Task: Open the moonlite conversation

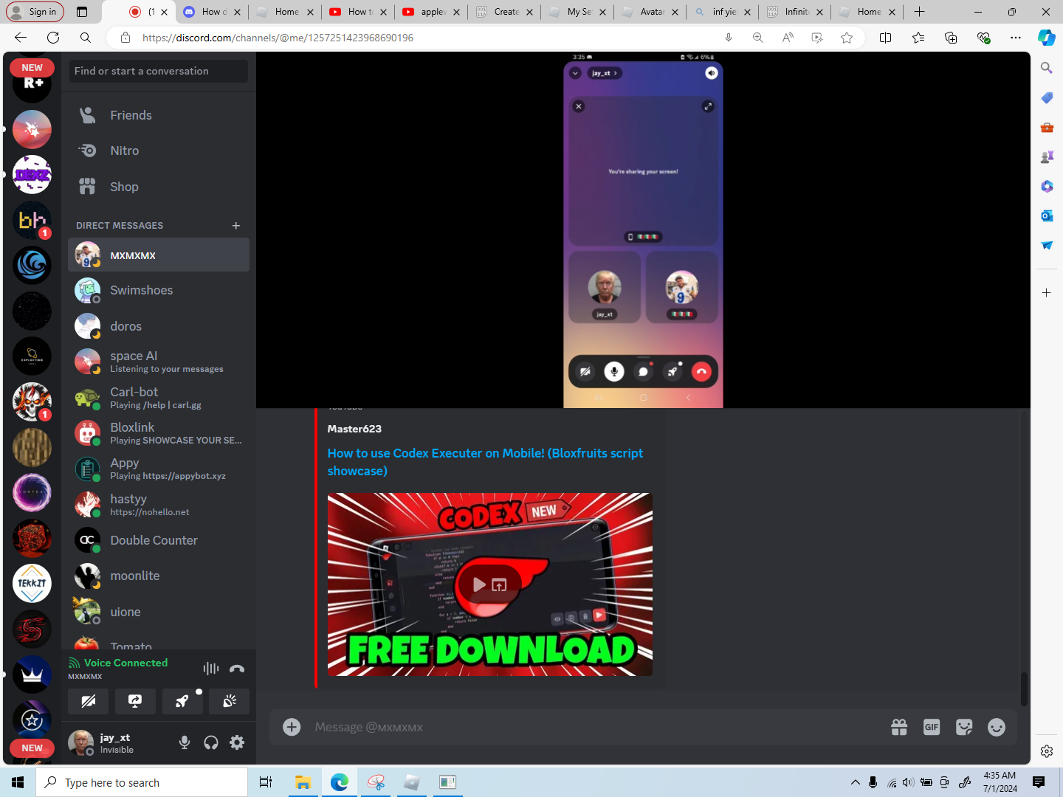Action: [x=159, y=576]
